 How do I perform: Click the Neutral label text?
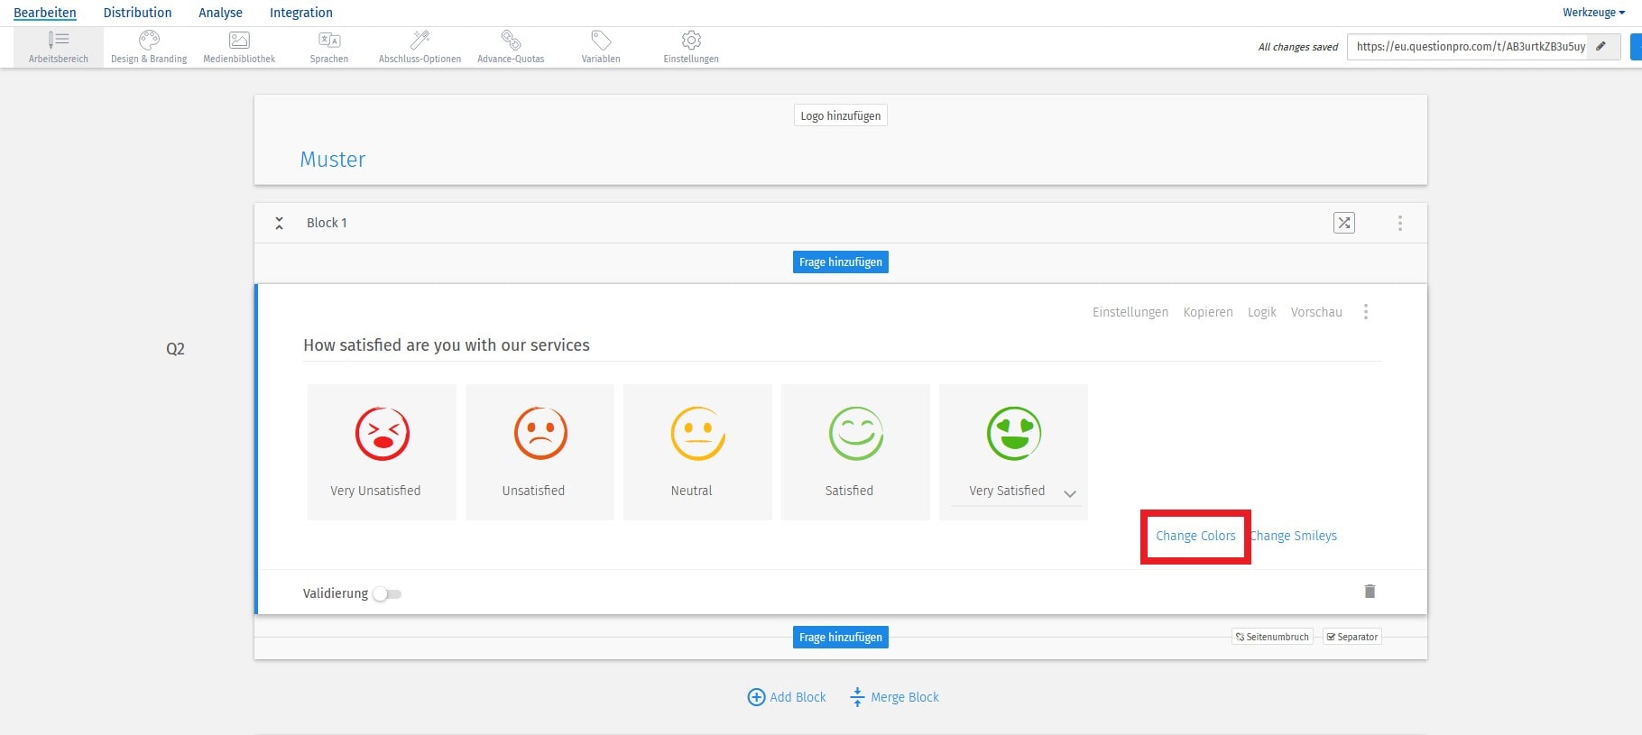click(691, 491)
